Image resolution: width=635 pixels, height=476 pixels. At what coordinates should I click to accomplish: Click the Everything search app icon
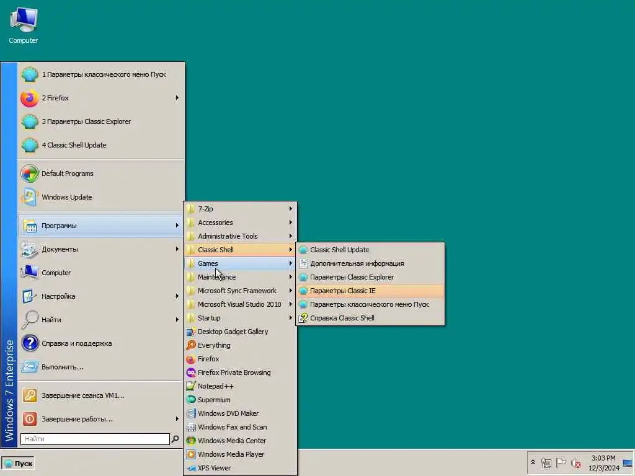coord(191,345)
